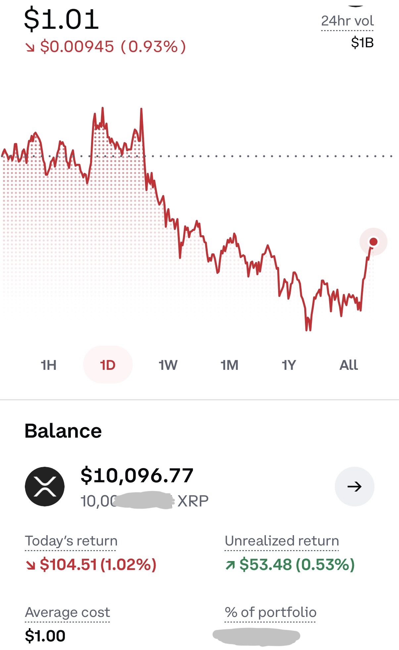Show the 1Y price chart
Viewport: 399px width, 650px height.
coord(289,365)
